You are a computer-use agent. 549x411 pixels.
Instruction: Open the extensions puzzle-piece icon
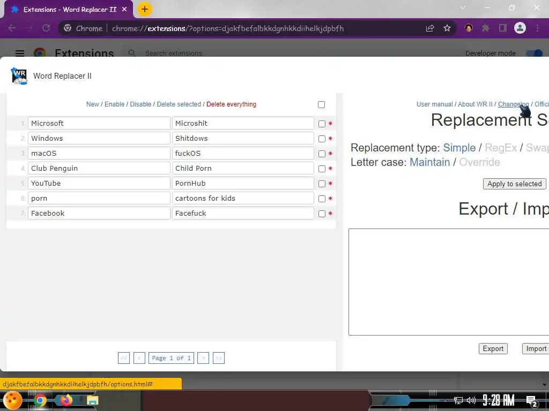tap(486, 28)
